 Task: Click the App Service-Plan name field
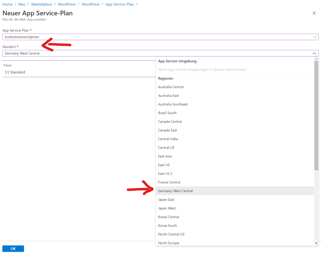[160, 37]
